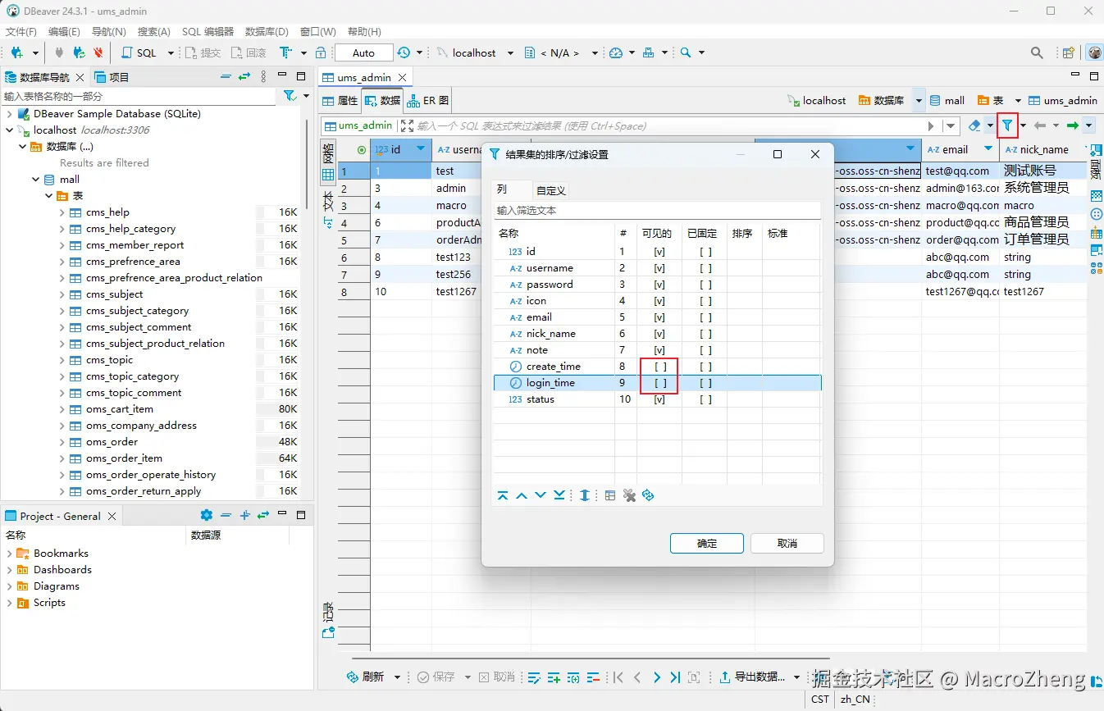
Task: Click the delete row icon in bottom toolbar
Action: tap(592, 677)
